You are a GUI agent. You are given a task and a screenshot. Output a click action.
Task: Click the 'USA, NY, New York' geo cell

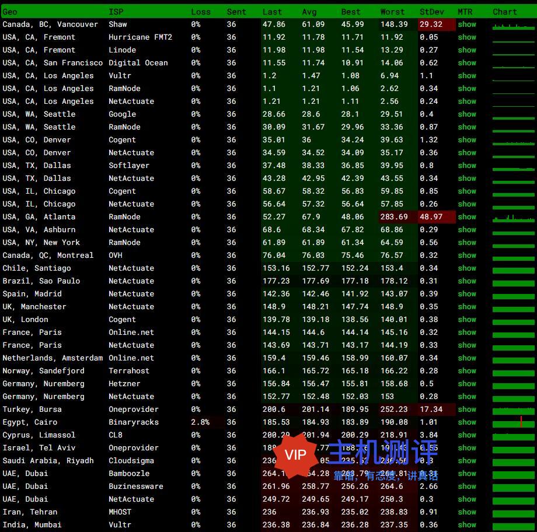pos(41,243)
